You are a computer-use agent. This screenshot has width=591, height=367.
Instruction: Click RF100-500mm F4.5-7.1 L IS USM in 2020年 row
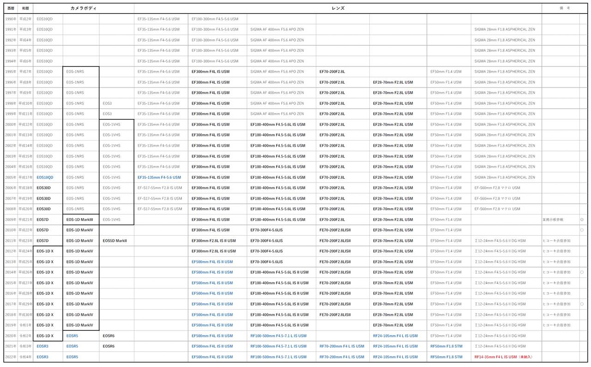click(278, 336)
